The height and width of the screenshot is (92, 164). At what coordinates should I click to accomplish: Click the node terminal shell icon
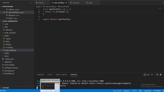145,75
